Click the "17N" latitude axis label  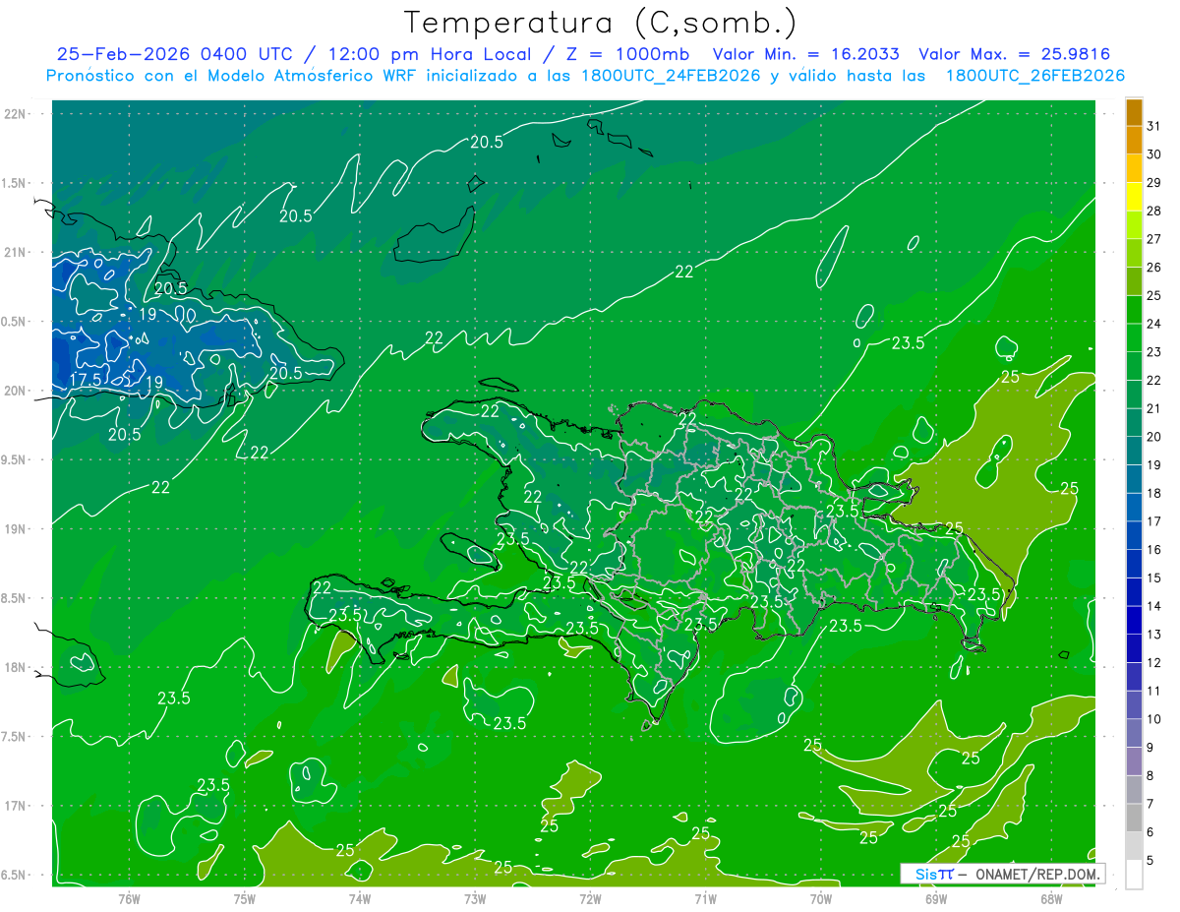click(14, 806)
